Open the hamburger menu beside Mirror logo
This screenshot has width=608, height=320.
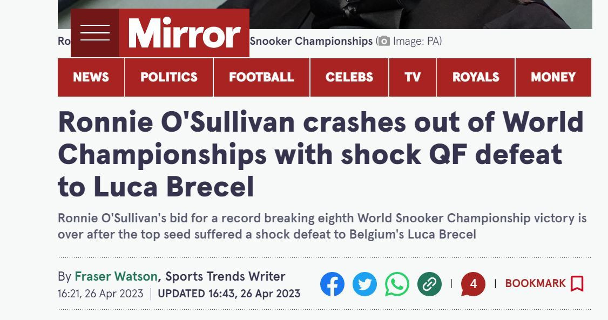pos(95,33)
